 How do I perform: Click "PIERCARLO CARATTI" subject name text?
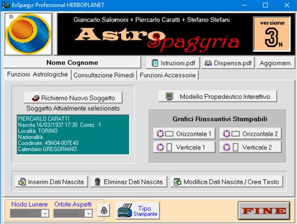43,119
